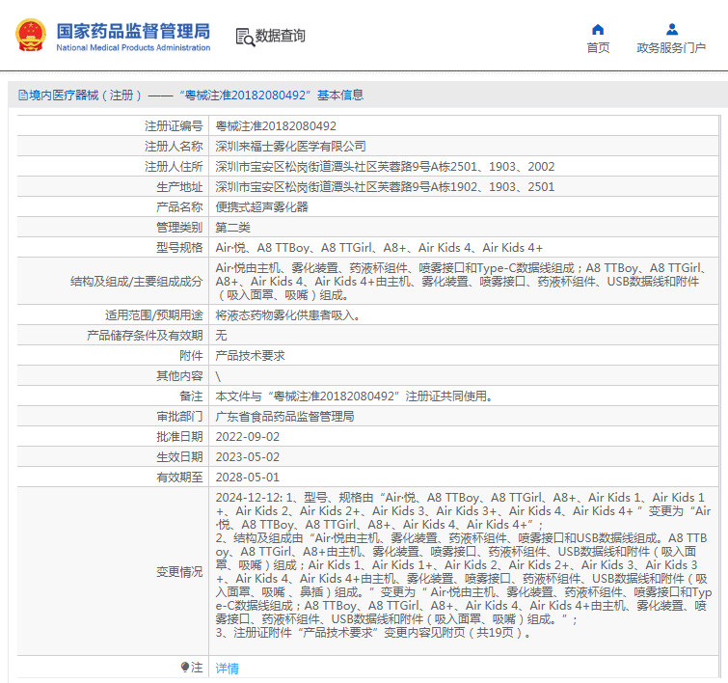Click effective date 2023-05-02
The height and width of the screenshot is (683, 728).
(x=248, y=457)
